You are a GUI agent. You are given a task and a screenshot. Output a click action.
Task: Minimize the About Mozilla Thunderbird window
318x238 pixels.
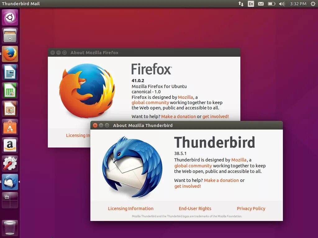coord(101,125)
